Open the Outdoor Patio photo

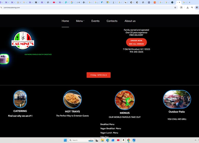click(177, 99)
